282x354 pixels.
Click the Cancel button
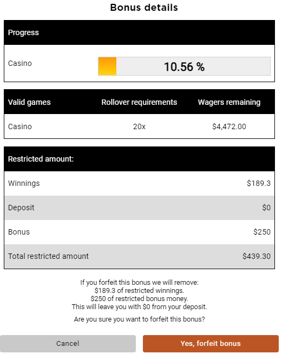68,344
